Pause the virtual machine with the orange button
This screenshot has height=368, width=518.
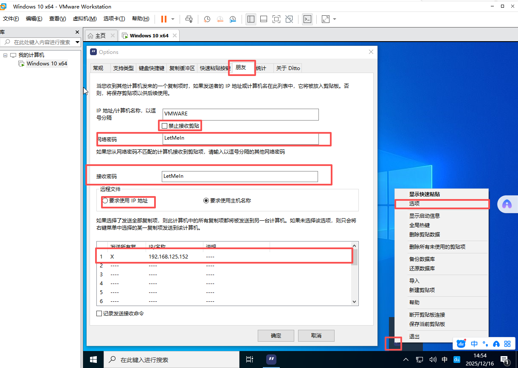click(x=164, y=19)
